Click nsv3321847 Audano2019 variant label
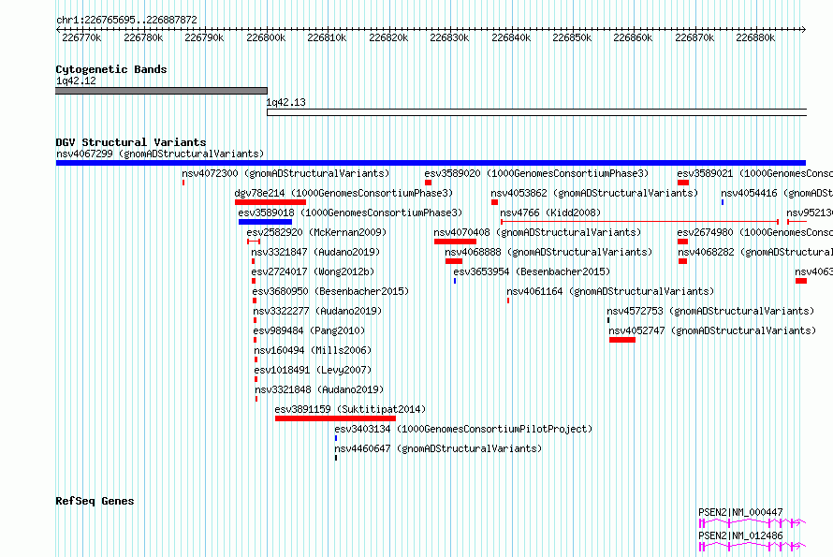The height and width of the screenshot is (557, 833). (315, 252)
